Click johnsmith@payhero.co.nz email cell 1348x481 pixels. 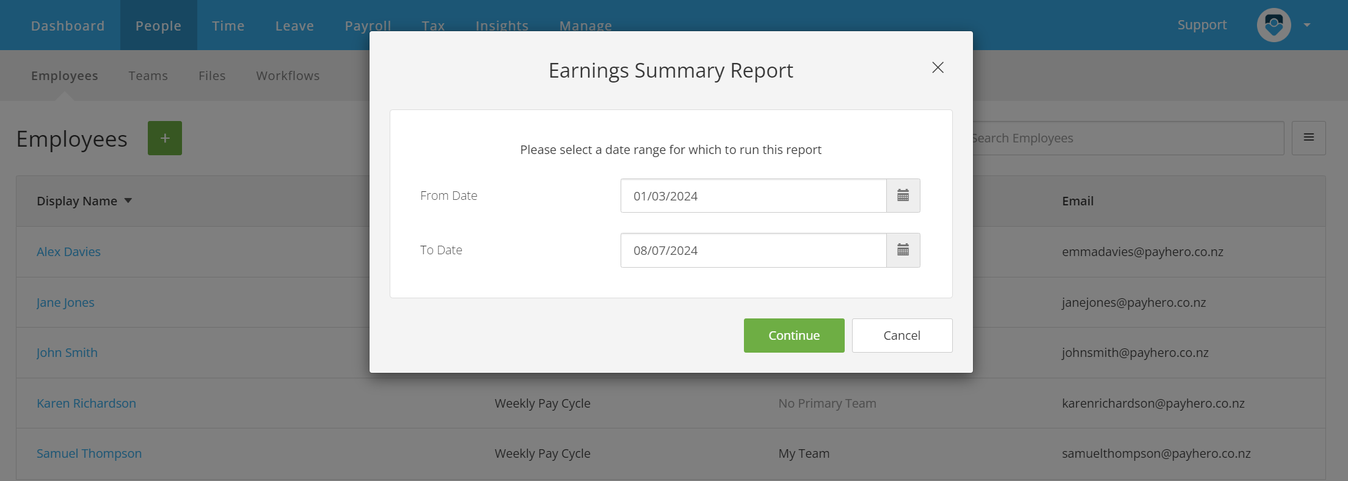[x=1135, y=353]
